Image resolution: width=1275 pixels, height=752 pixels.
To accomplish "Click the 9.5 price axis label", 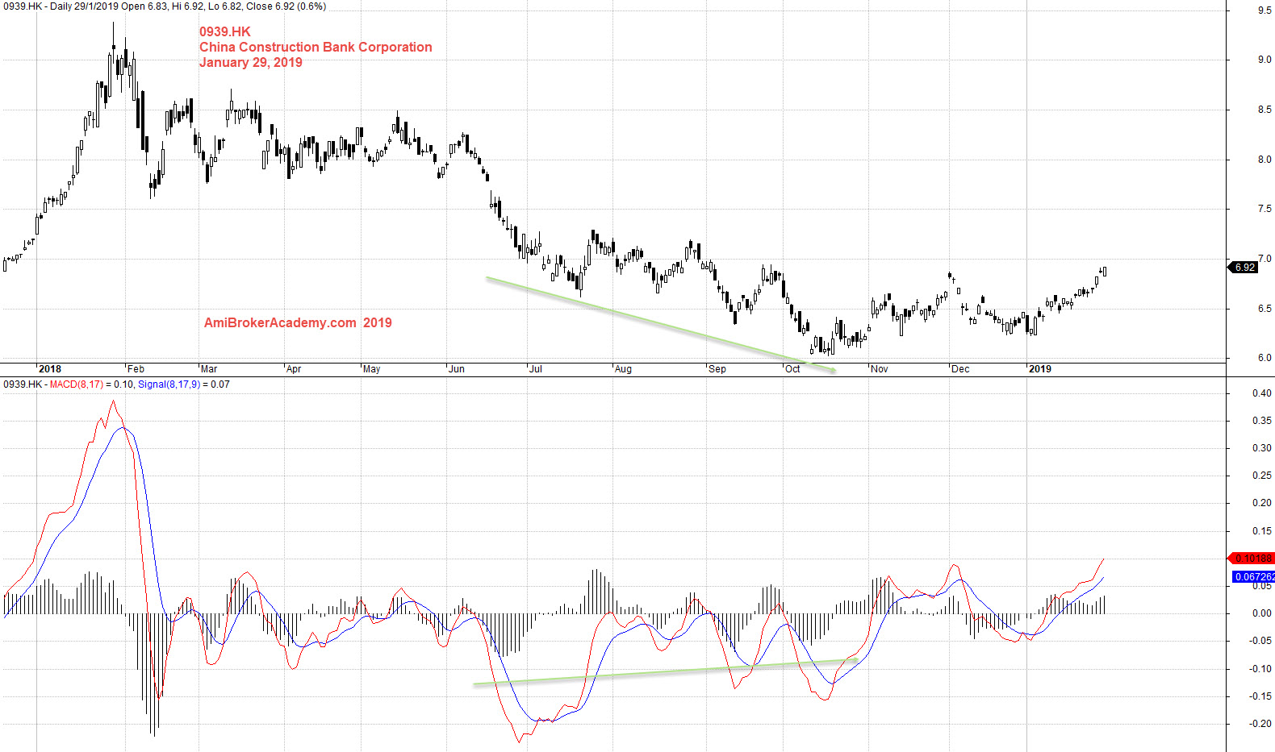I will (x=1265, y=10).
